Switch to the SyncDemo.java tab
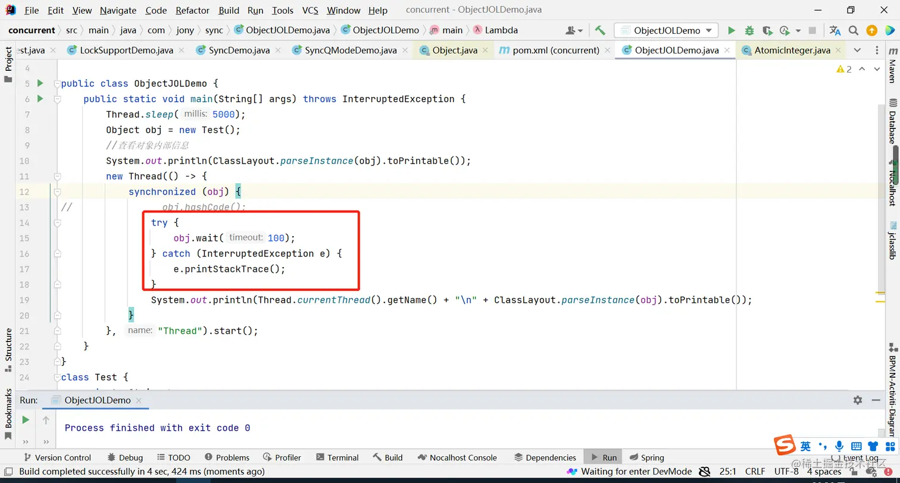900x483 pixels. (239, 51)
